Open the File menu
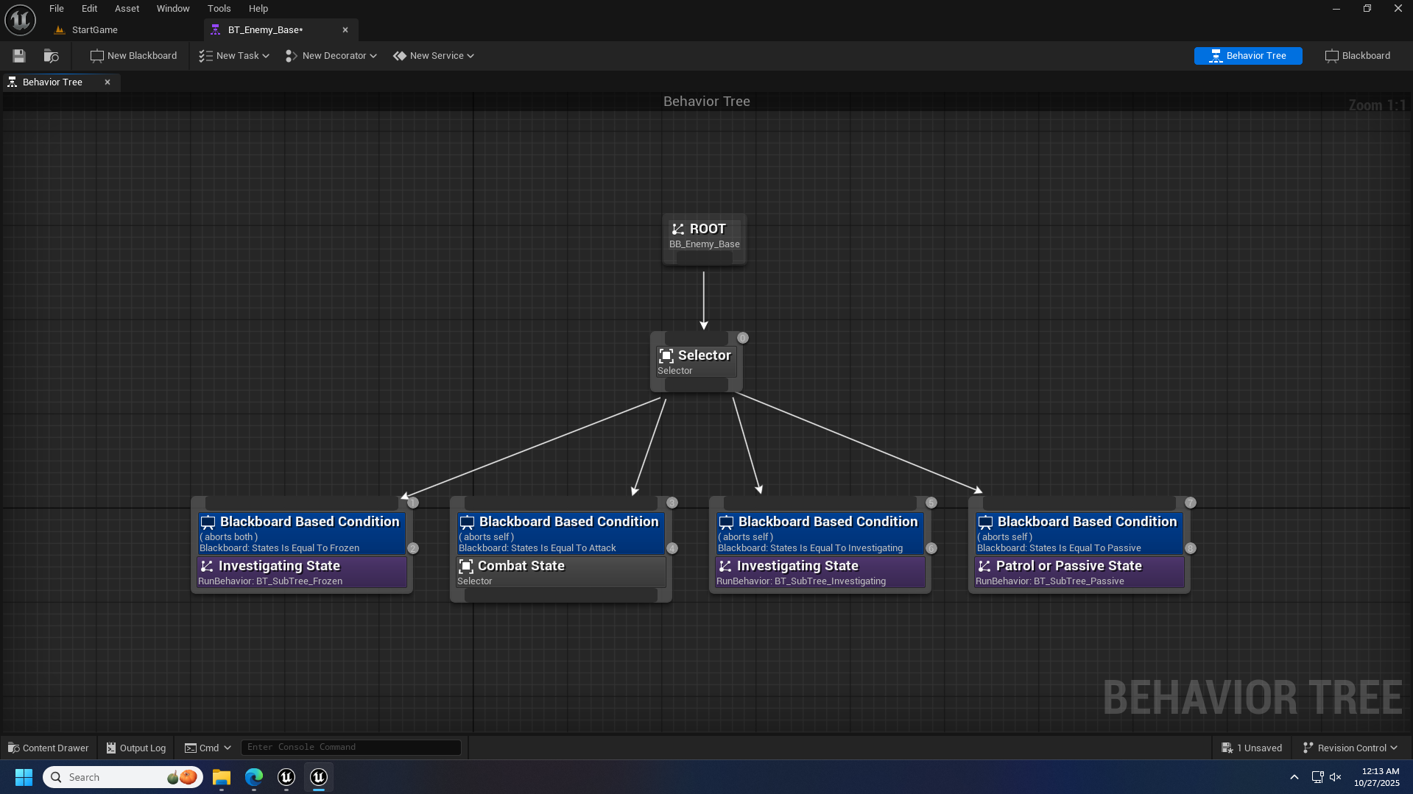Viewport: 1413px width, 794px height. coord(57,9)
